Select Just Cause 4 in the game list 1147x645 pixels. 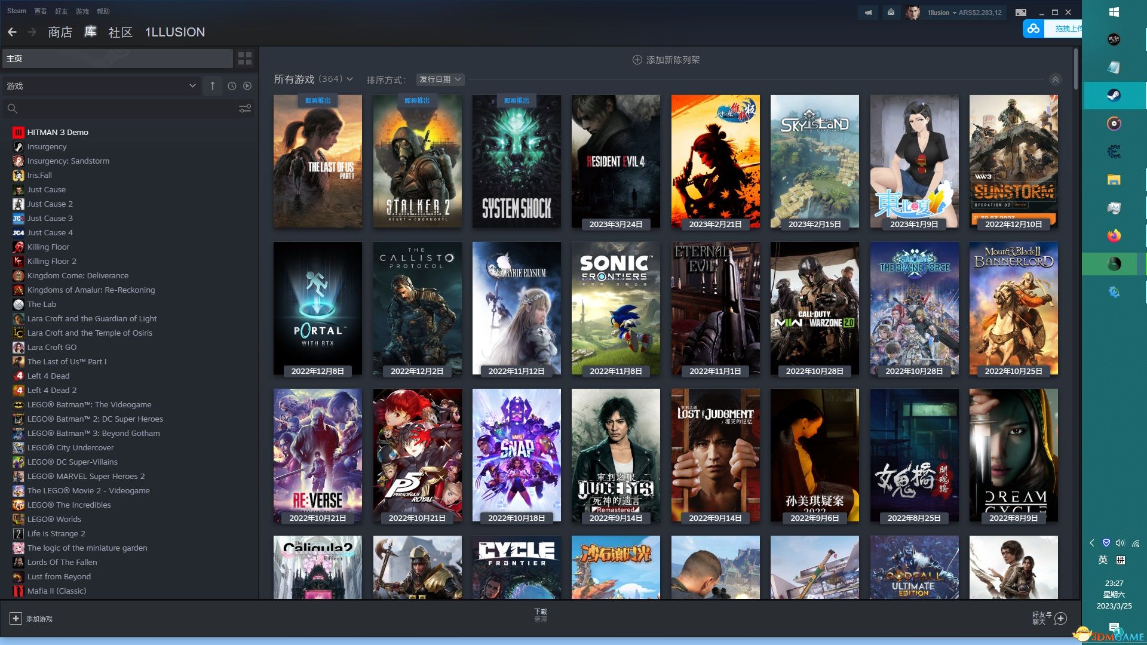pos(50,232)
